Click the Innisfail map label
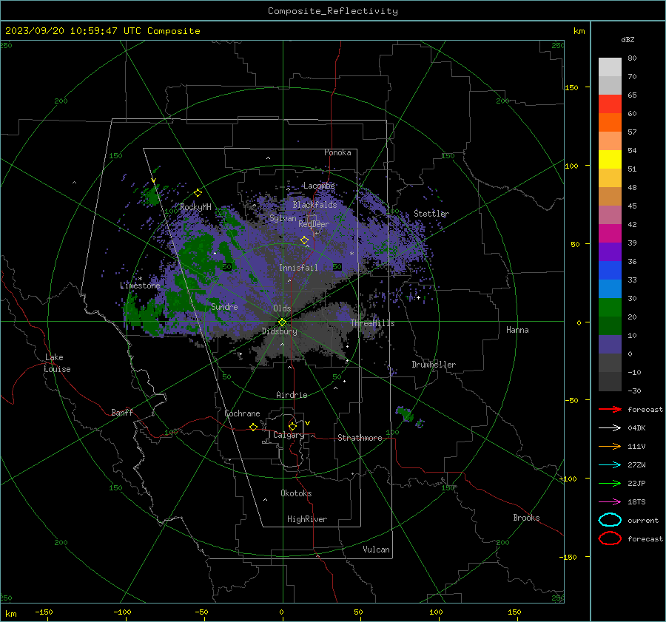The height and width of the screenshot is (622, 666). [x=298, y=268]
